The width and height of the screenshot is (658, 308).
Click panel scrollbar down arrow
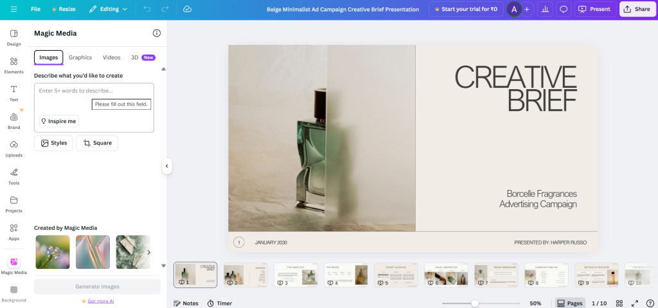(164, 266)
